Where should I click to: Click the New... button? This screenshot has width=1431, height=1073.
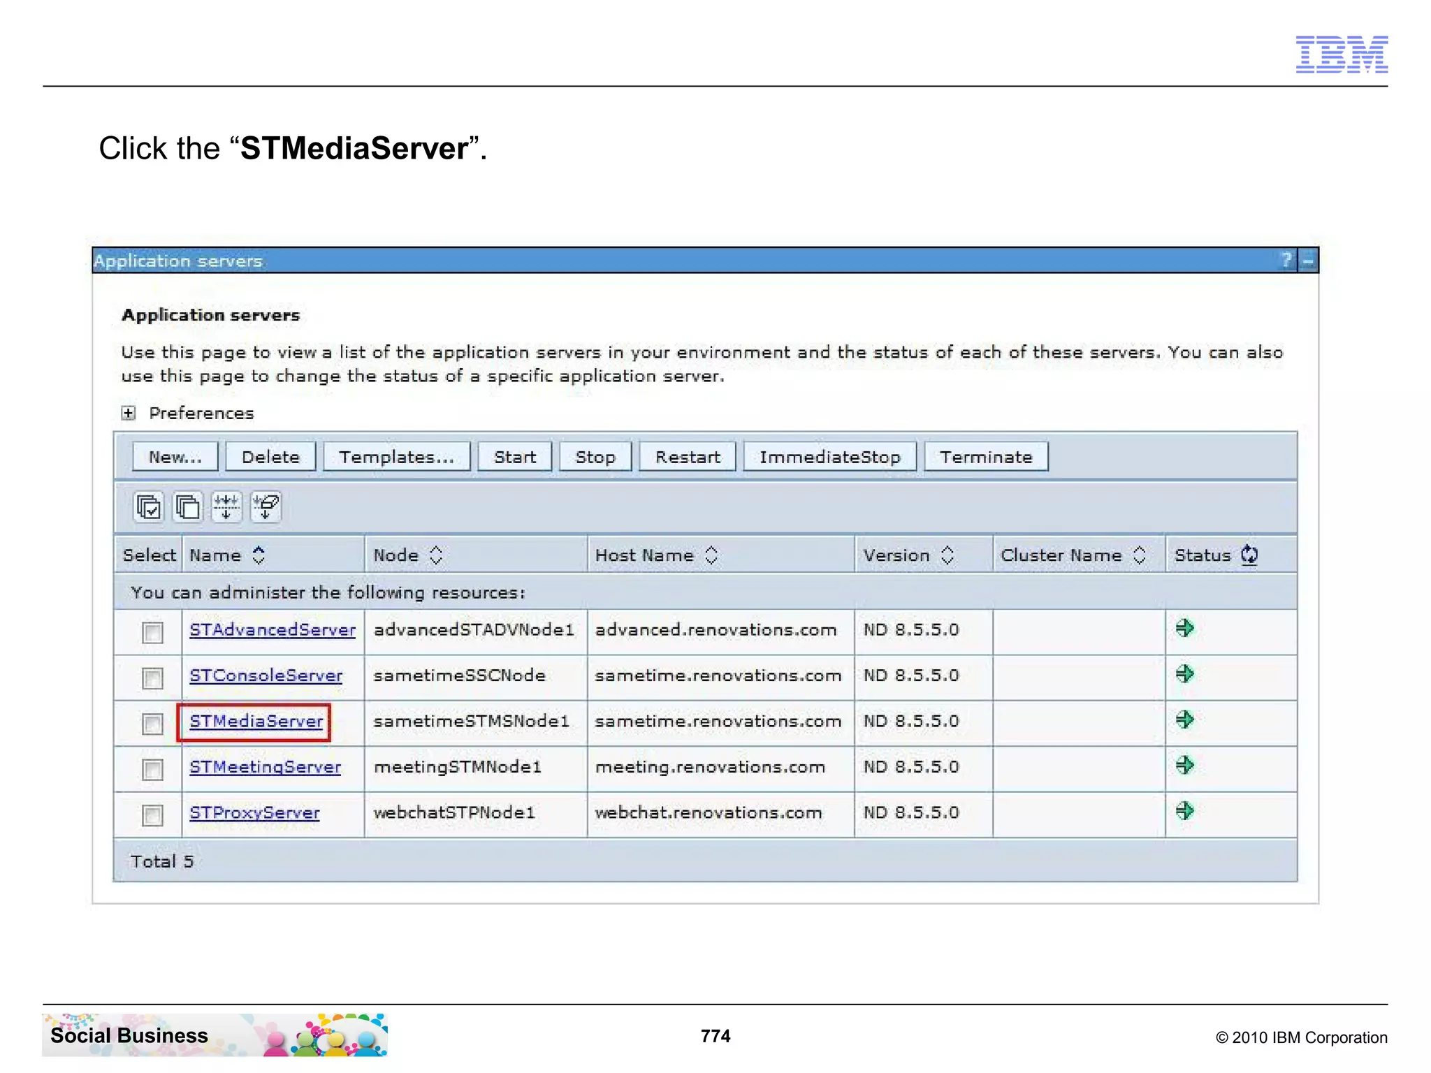(175, 457)
